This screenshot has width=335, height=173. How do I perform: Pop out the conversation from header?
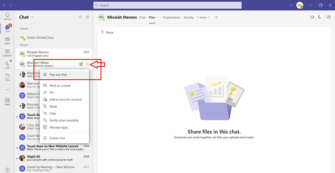tap(329, 17)
